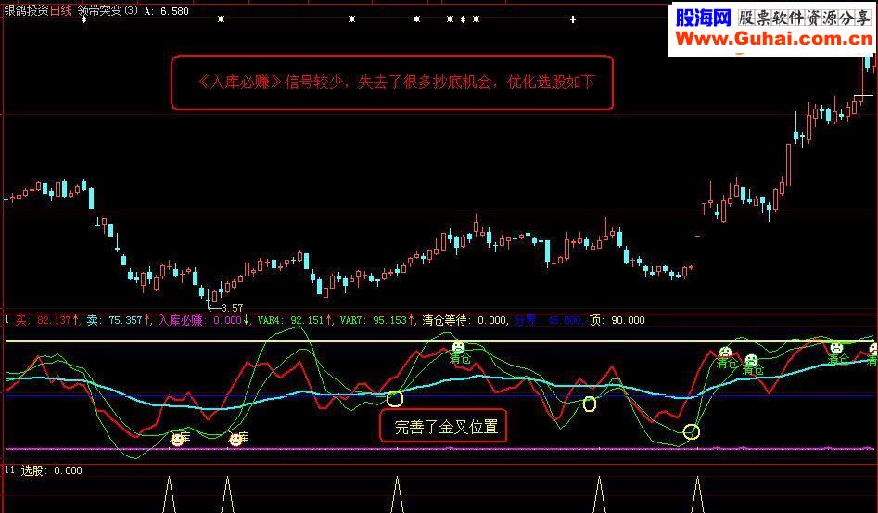Click the last fully visible 清仓 face

(835, 349)
